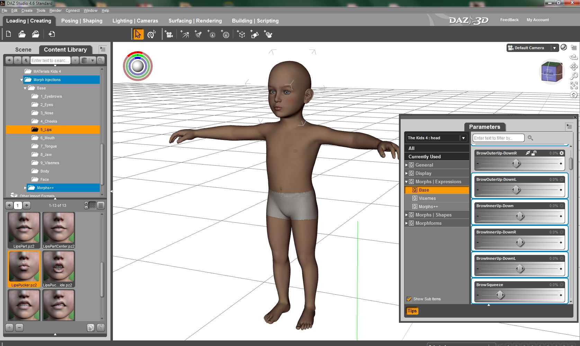The image size is (580, 346).
Task: Go up one folder level in Content Library
Action: pos(26,60)
